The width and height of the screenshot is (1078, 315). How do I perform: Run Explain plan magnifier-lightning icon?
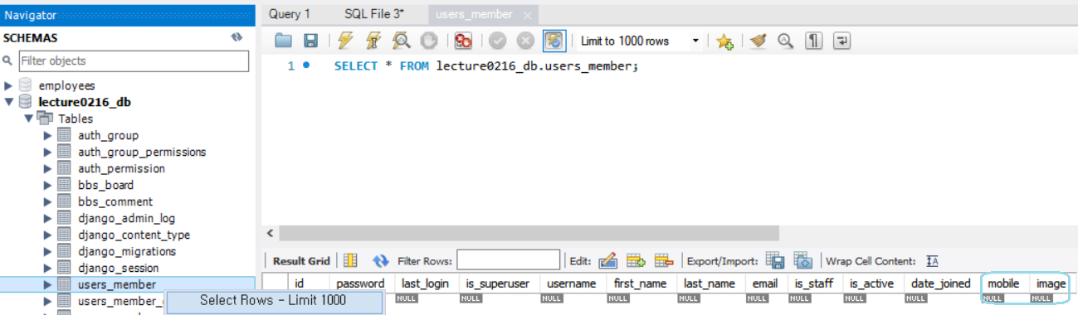pyautogui.click(x=402, y=41)
